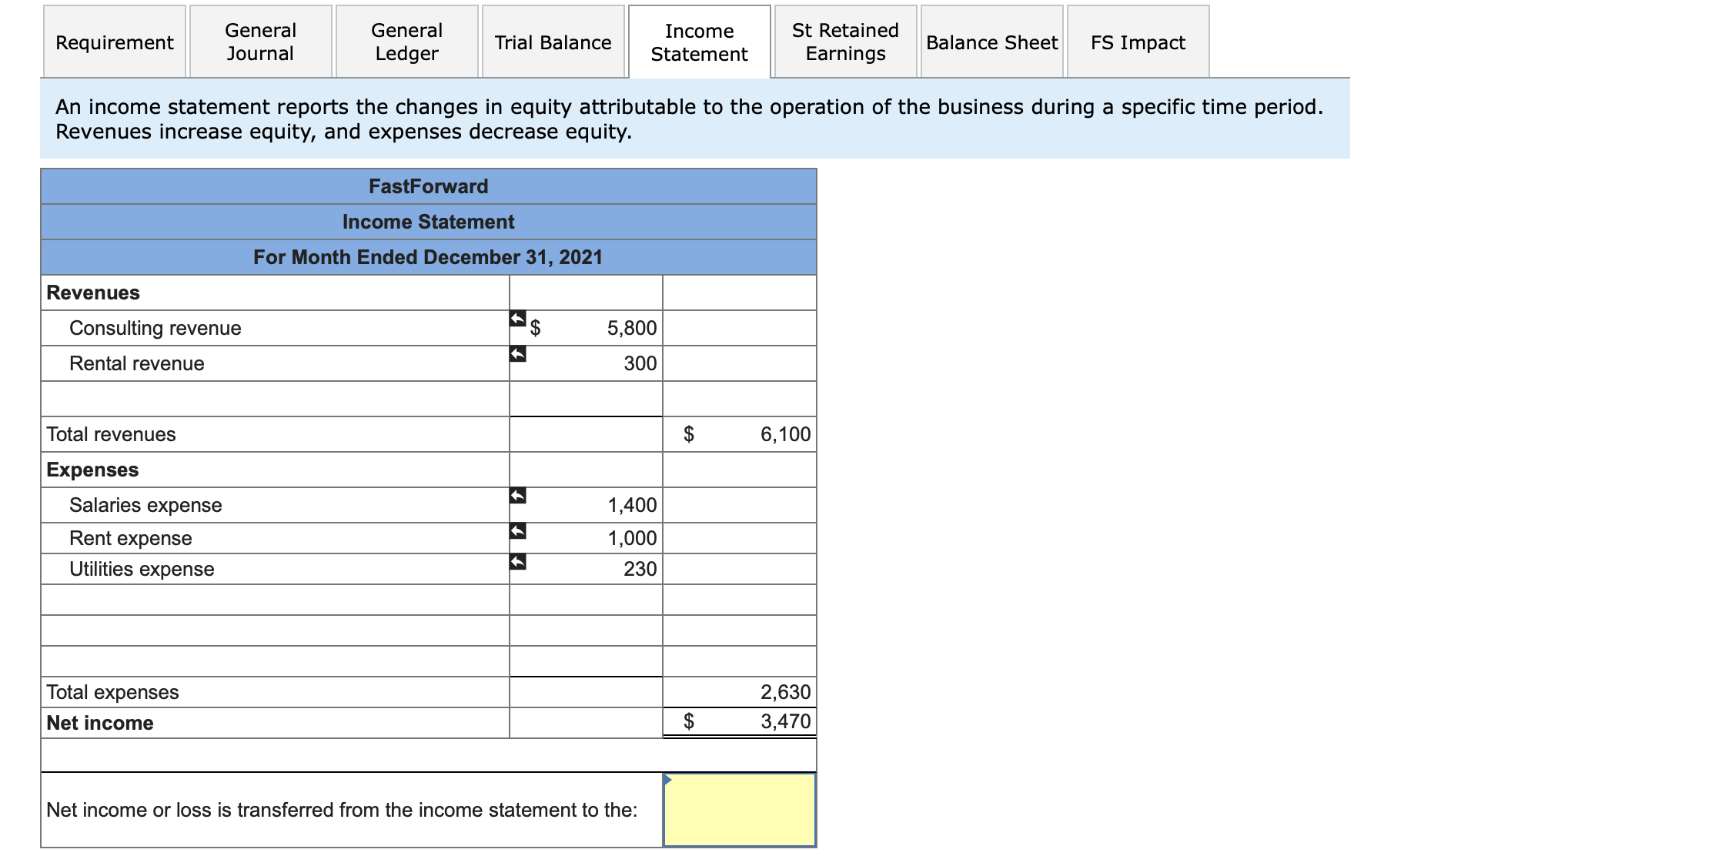1725x856 pixels.
Task: Switch to the Requirement tab
Action: pyautogui.click(x=113, y=42)
